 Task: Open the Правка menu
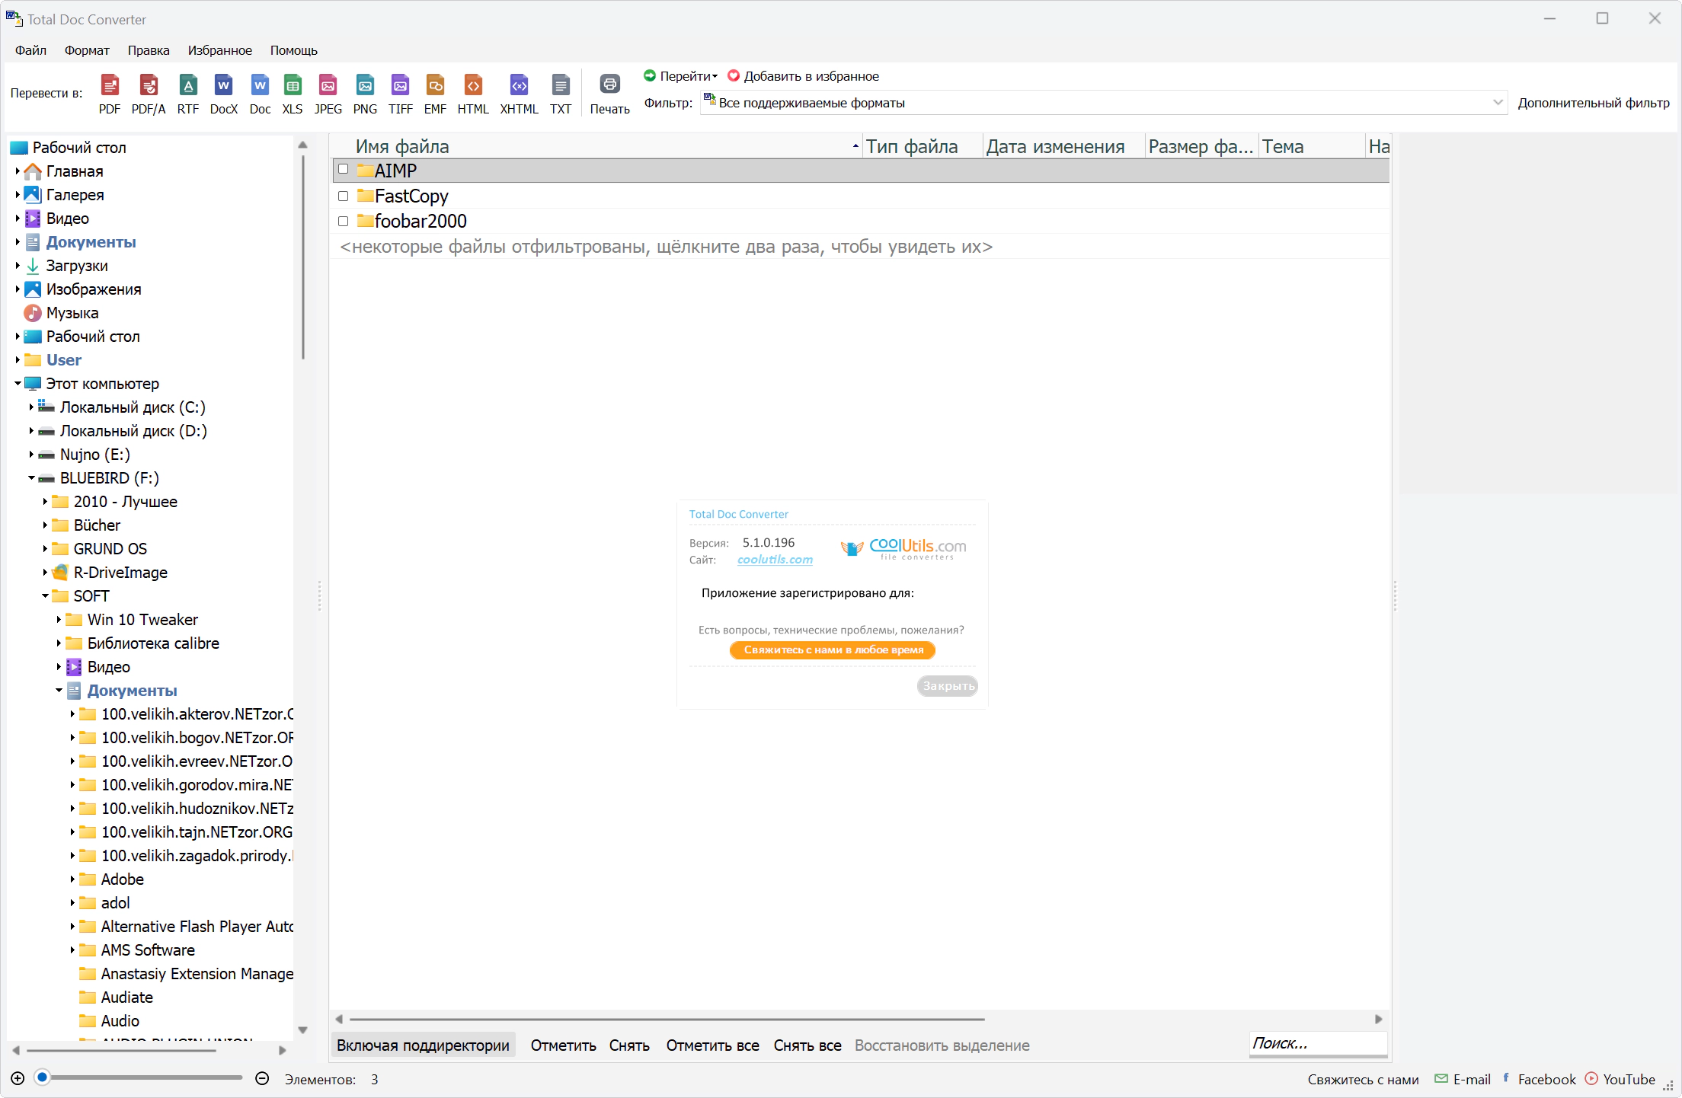(x=149, y=50)
